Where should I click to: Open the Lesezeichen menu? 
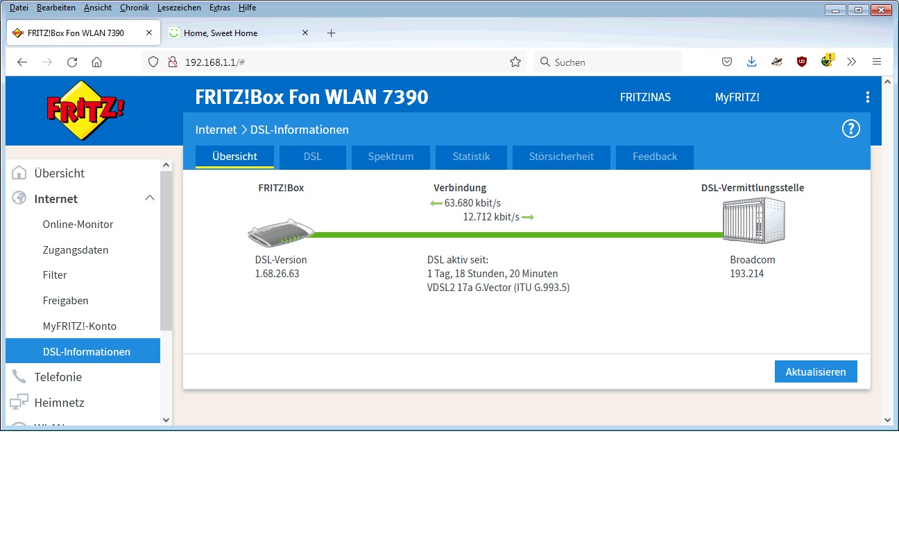[x=179, y=8]
